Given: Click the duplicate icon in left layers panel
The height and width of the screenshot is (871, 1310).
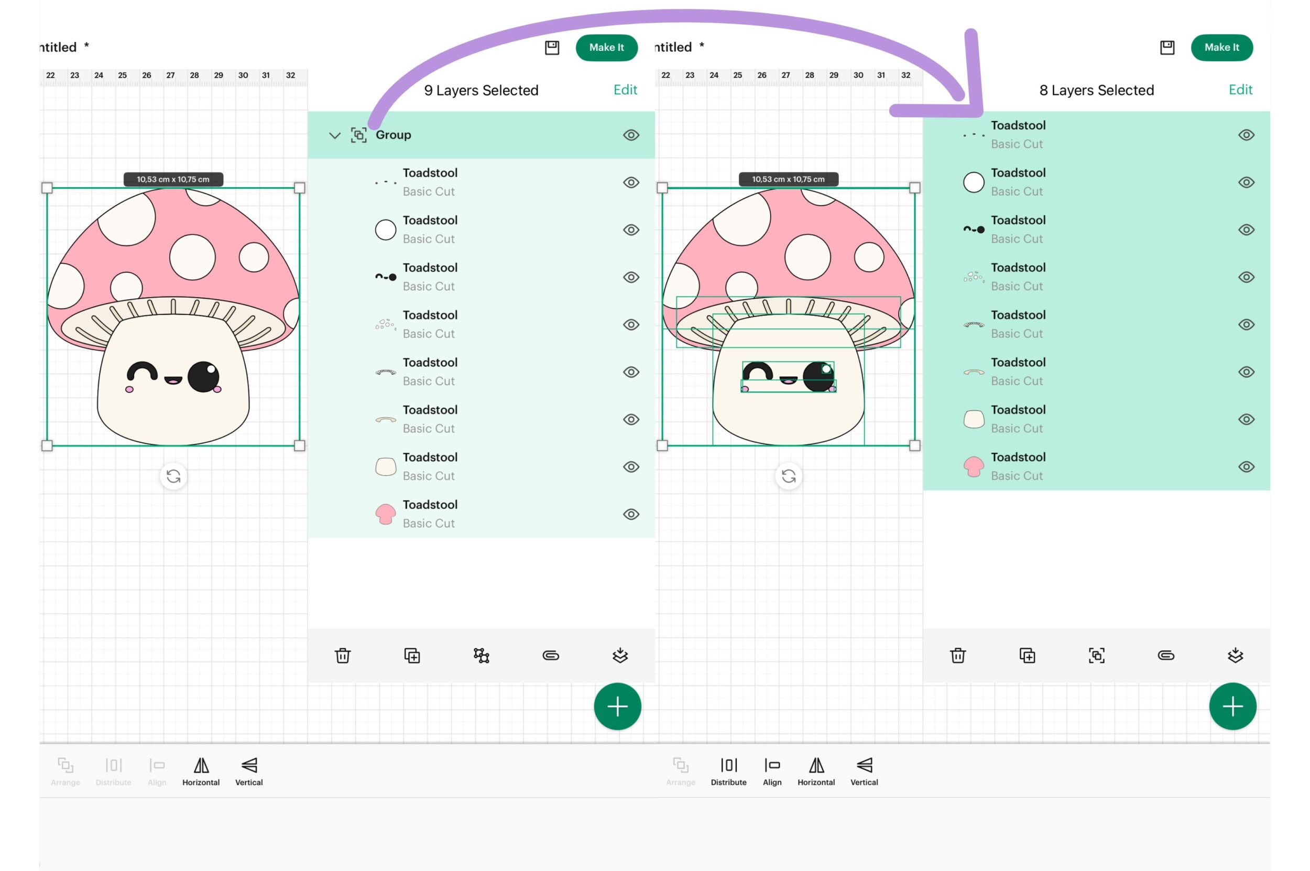Looking at the screenshot, I should tap(411, 656).
